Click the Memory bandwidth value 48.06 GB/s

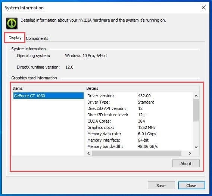148,146
